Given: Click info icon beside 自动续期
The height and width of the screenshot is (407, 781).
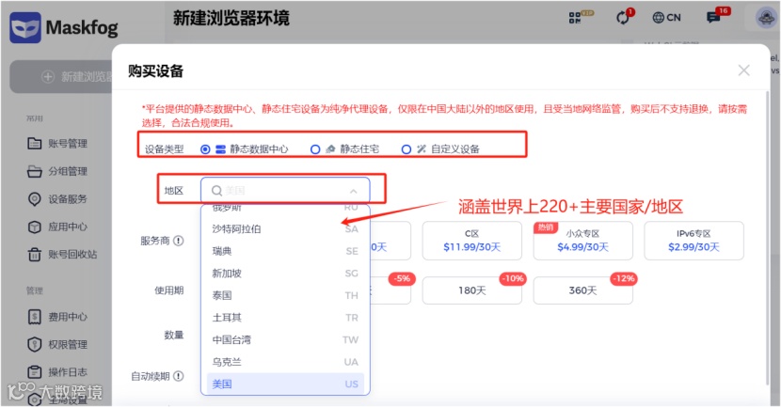Looking at the screenshot, I should (179, 376).
